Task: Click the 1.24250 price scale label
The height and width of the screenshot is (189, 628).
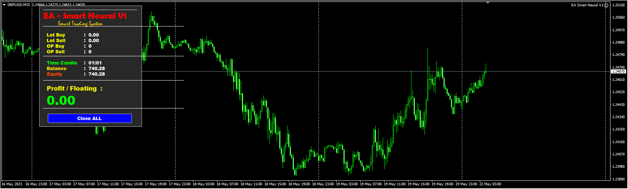Action: (x=619, y=129)
